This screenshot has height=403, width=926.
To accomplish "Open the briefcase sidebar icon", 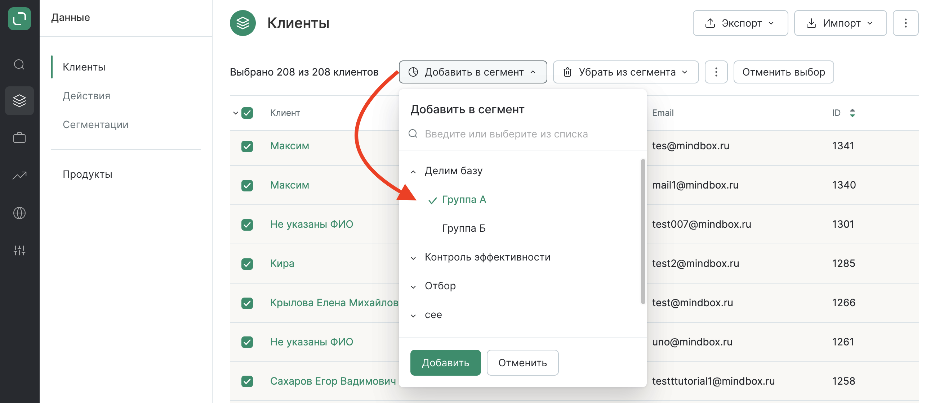I will (19, 137).
